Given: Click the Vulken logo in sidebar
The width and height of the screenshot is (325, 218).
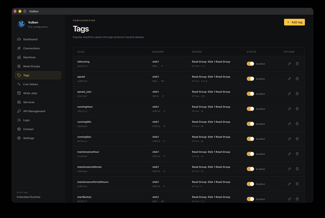Looking at the screenshot, I should [21, 24].
